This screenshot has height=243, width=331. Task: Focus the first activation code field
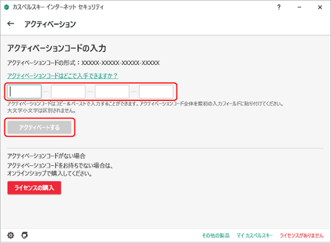[x=24, y=92]
